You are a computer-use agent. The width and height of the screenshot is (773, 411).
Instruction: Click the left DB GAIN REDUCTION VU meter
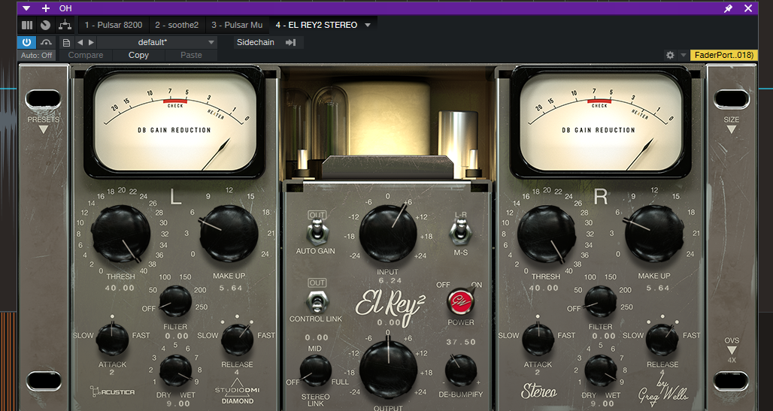point(174,122)
